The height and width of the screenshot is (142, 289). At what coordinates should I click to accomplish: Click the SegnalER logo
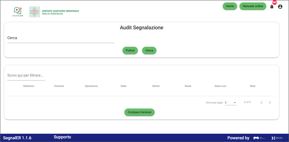[18, 12]
